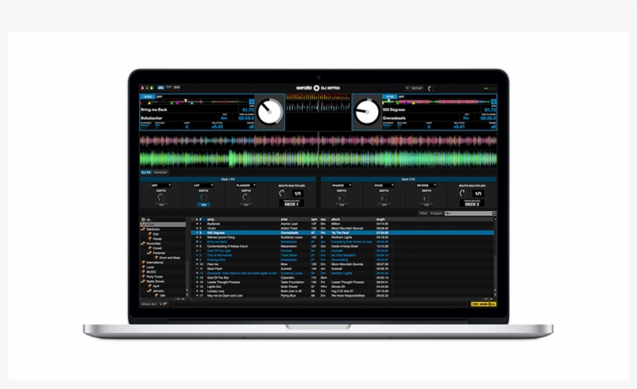Click the Deck 2 tempo source button

click(x=472, y=203)
